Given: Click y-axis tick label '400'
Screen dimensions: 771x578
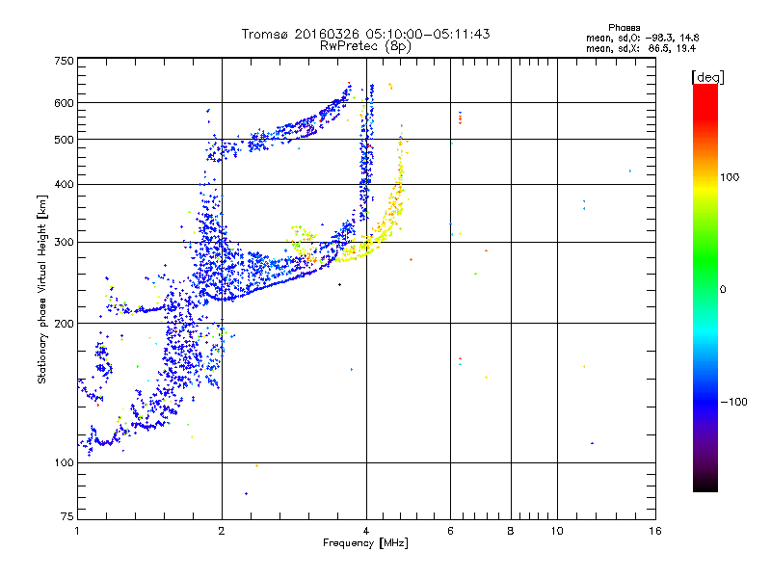Looking at the screenshot, I should tap(64, 185).
